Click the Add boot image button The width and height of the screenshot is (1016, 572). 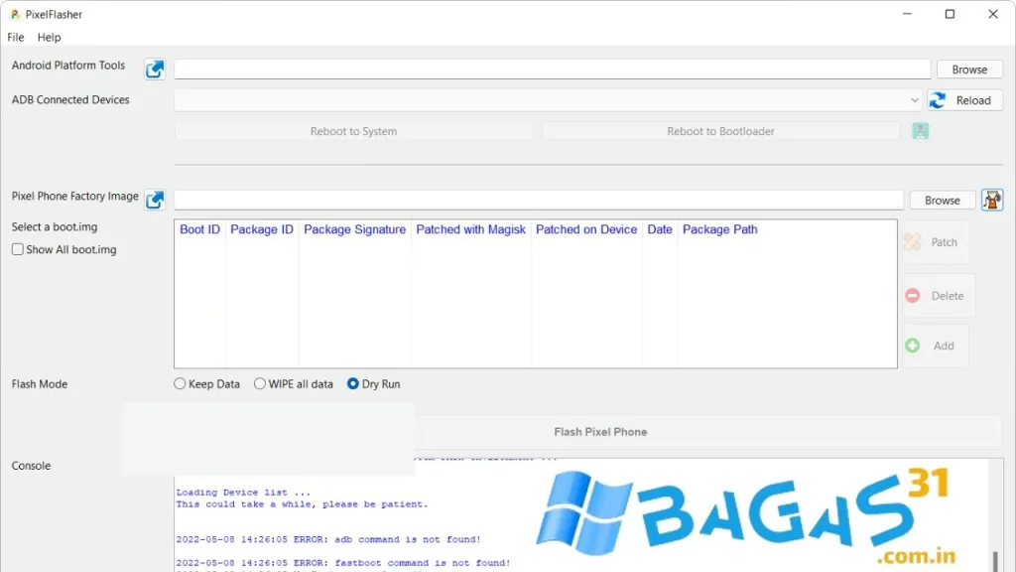tap(936, 346)
